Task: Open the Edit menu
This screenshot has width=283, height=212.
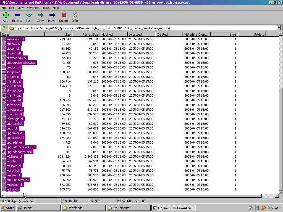Action: point(12,8)
